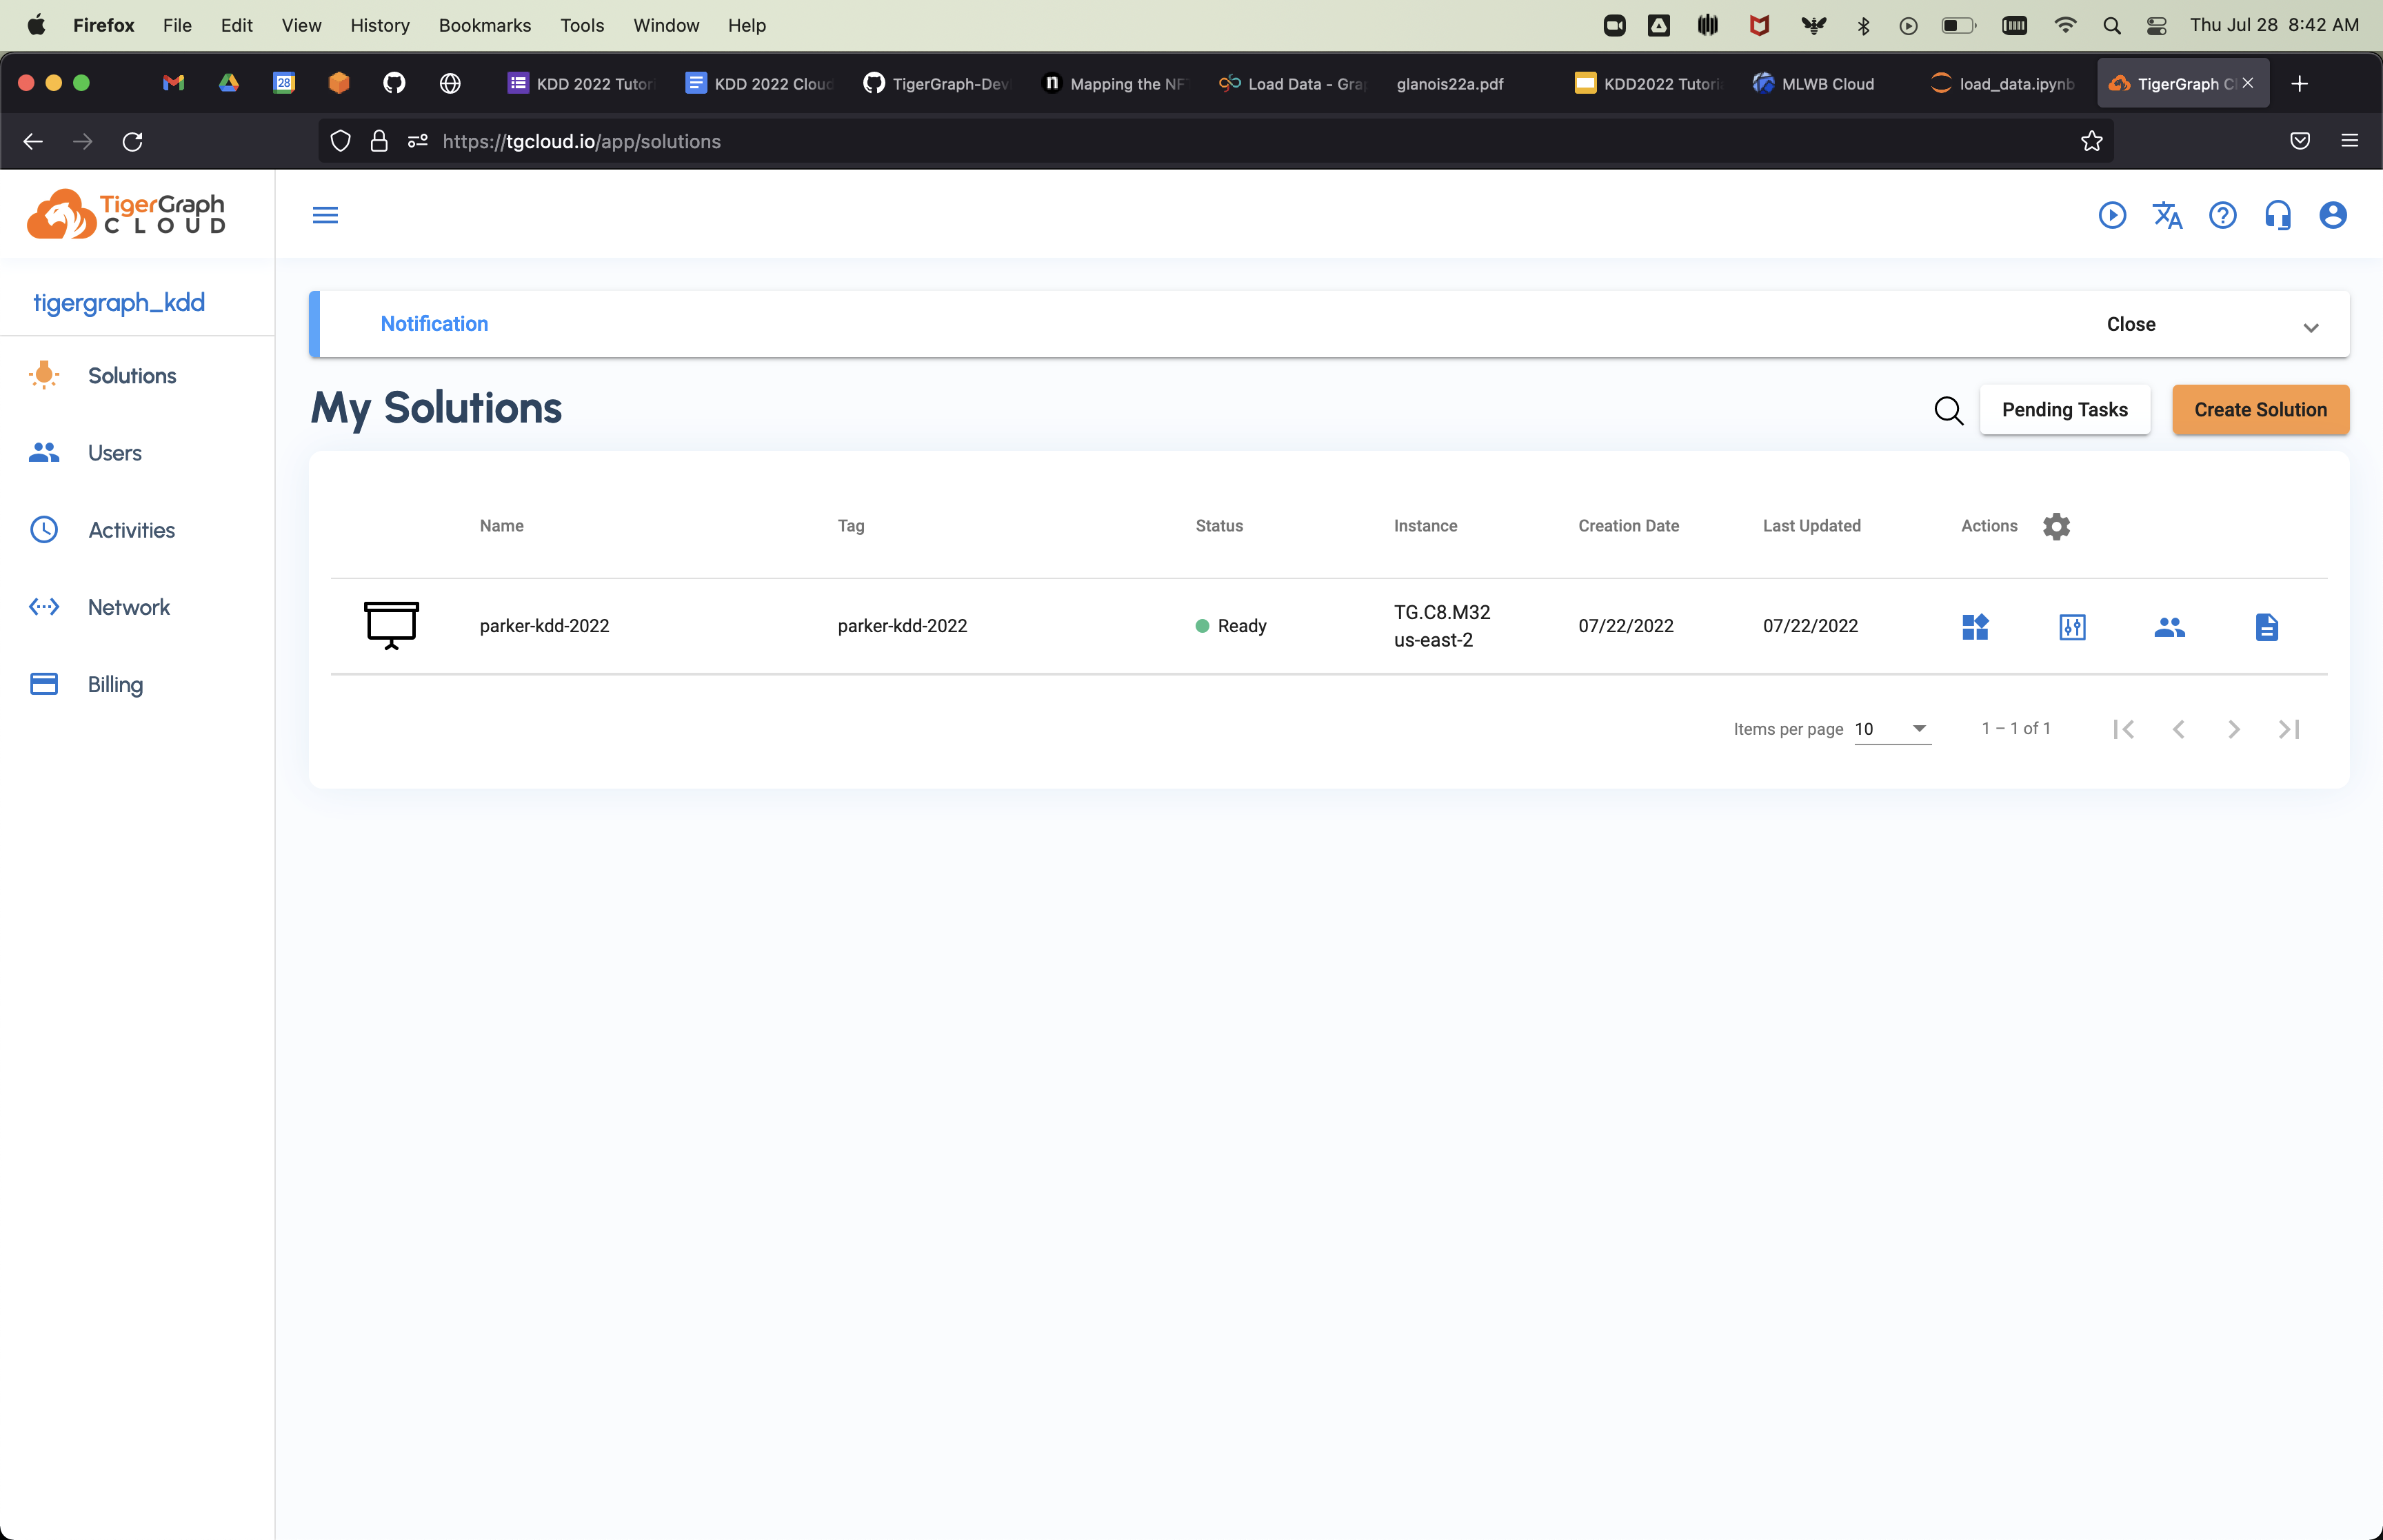This screenshot has width=2383, height=1540.
Task: Go to the Billing sidebar section
Action: 115,684
